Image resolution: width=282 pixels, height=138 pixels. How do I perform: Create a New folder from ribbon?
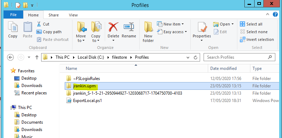coord(148,32)
